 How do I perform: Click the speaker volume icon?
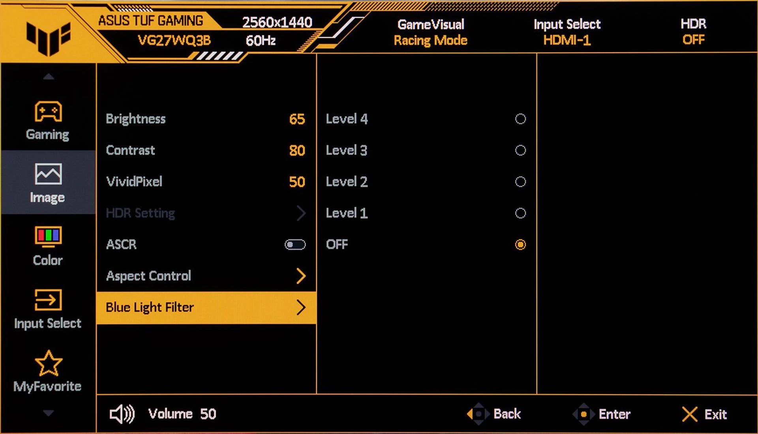point(122,414)
